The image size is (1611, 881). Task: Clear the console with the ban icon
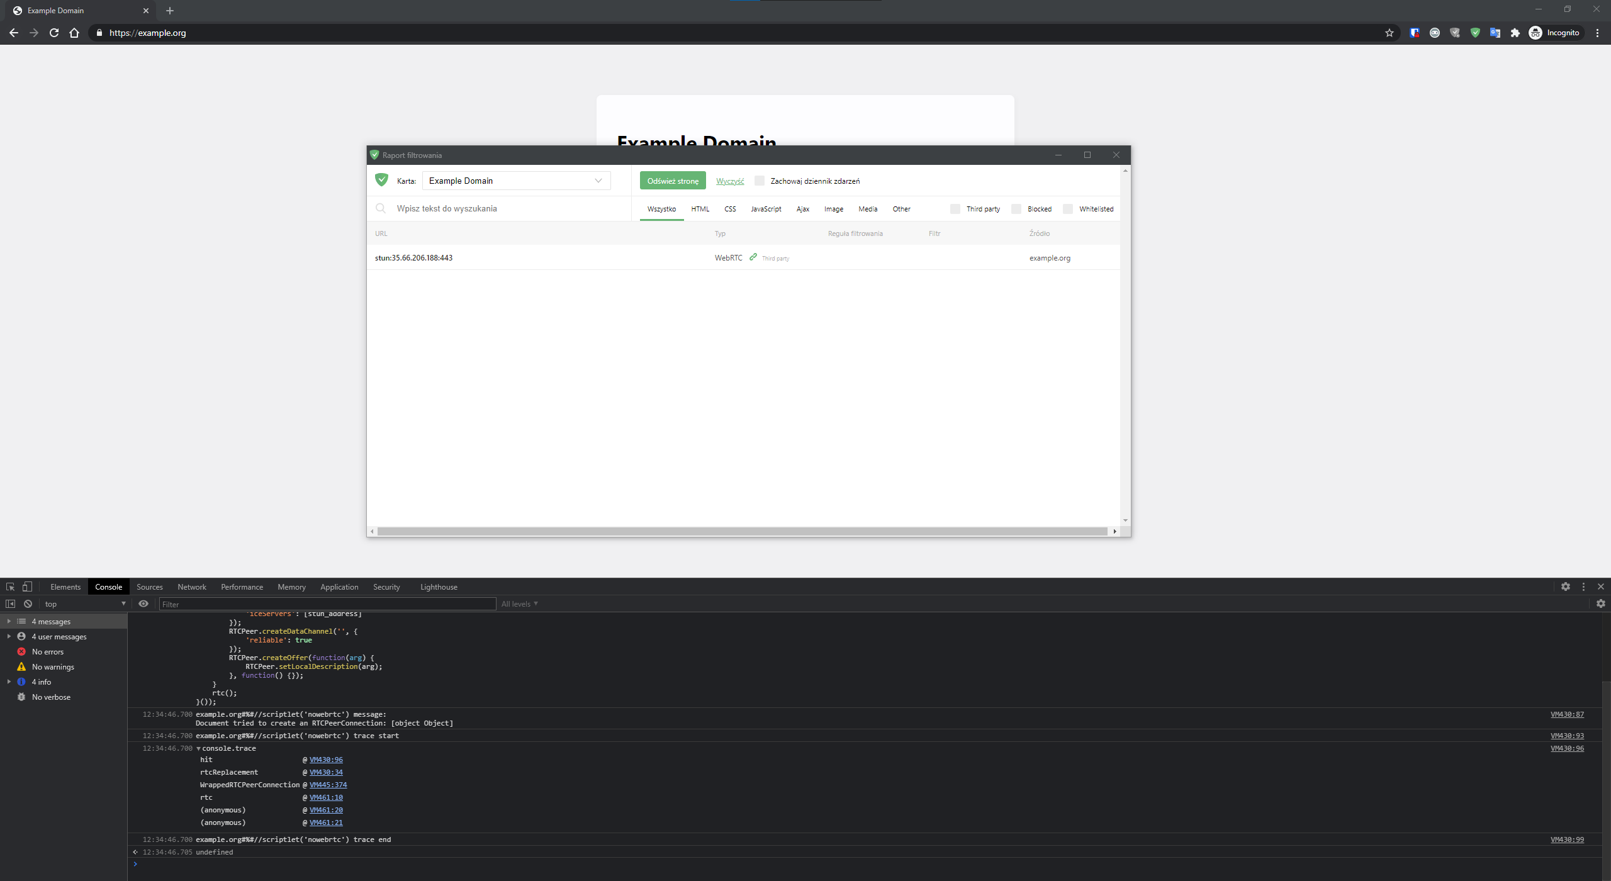point(28,603)
